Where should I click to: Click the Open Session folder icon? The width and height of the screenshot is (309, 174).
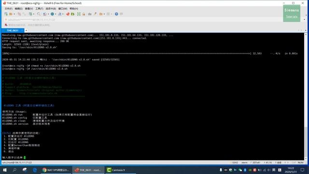coord(11,14)
